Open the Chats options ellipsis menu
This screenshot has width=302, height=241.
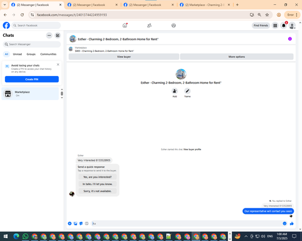click(x=49, y=36)
